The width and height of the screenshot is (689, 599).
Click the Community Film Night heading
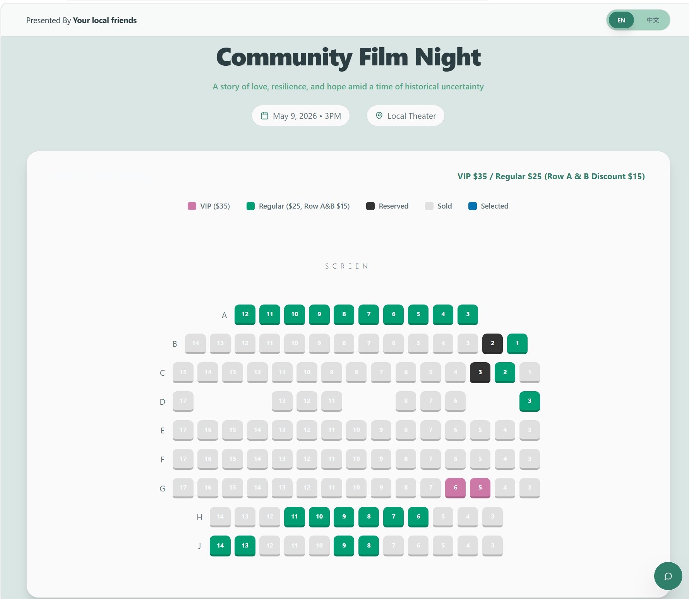pos(348,57)
